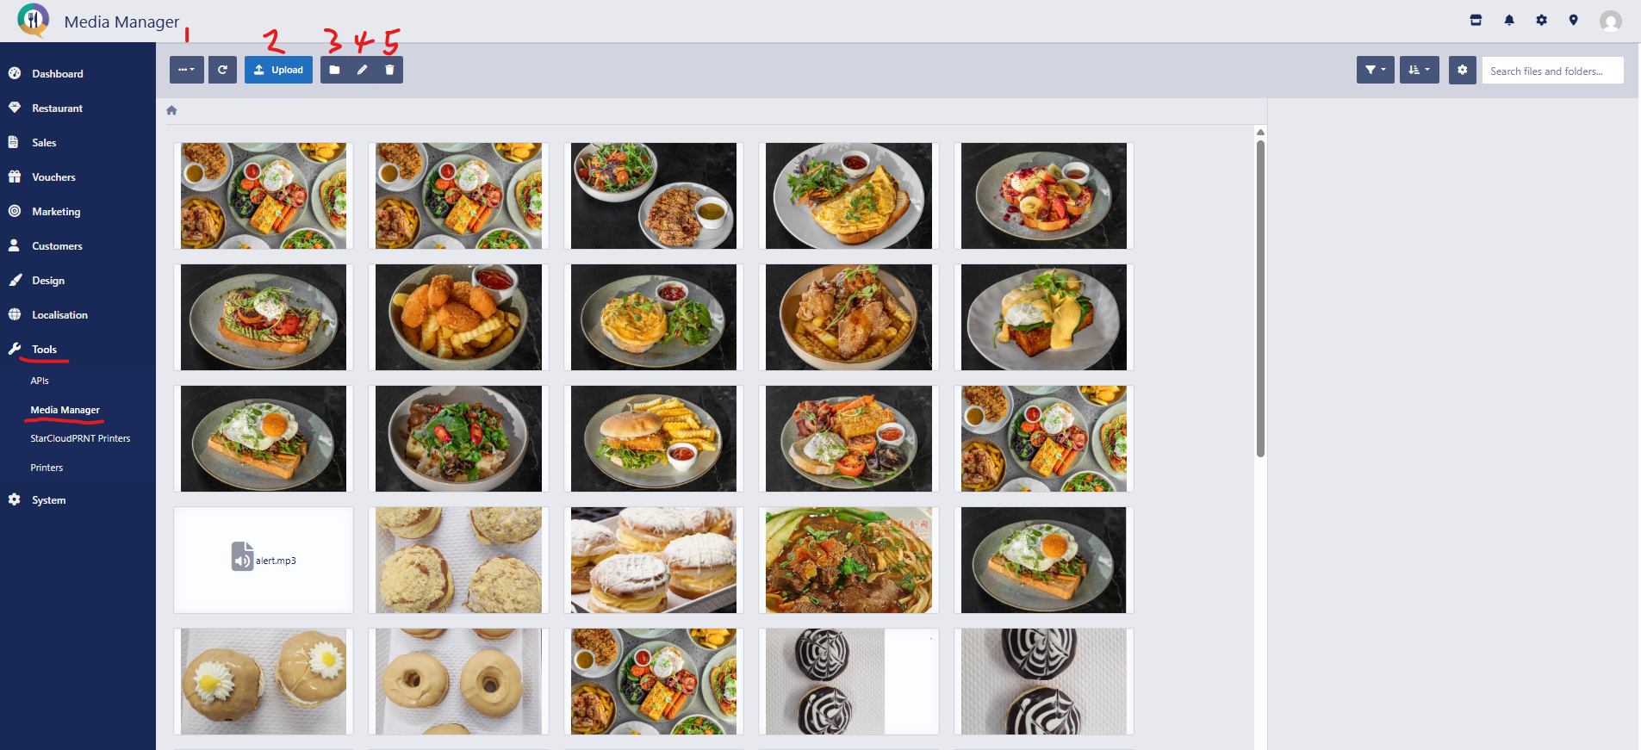Open media manager settings gear button
The height and width of the screenshot is (750, 1641).
[1462, 70]
